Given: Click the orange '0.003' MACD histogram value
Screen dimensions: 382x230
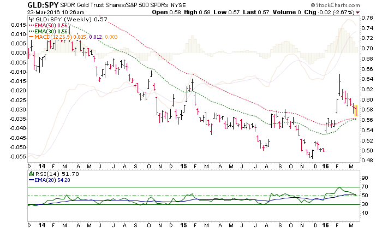Looking at the screenshot, I should (111, 37).
